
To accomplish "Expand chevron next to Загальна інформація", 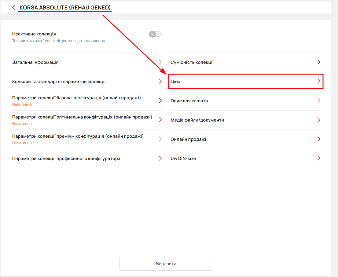I will (x=160, y=62).
